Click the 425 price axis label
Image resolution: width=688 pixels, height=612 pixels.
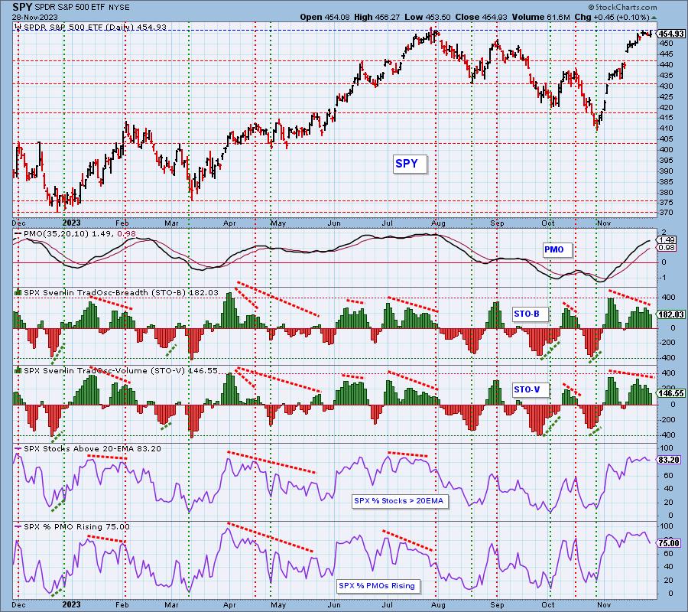pyautogui.click(x=666, y=96)
